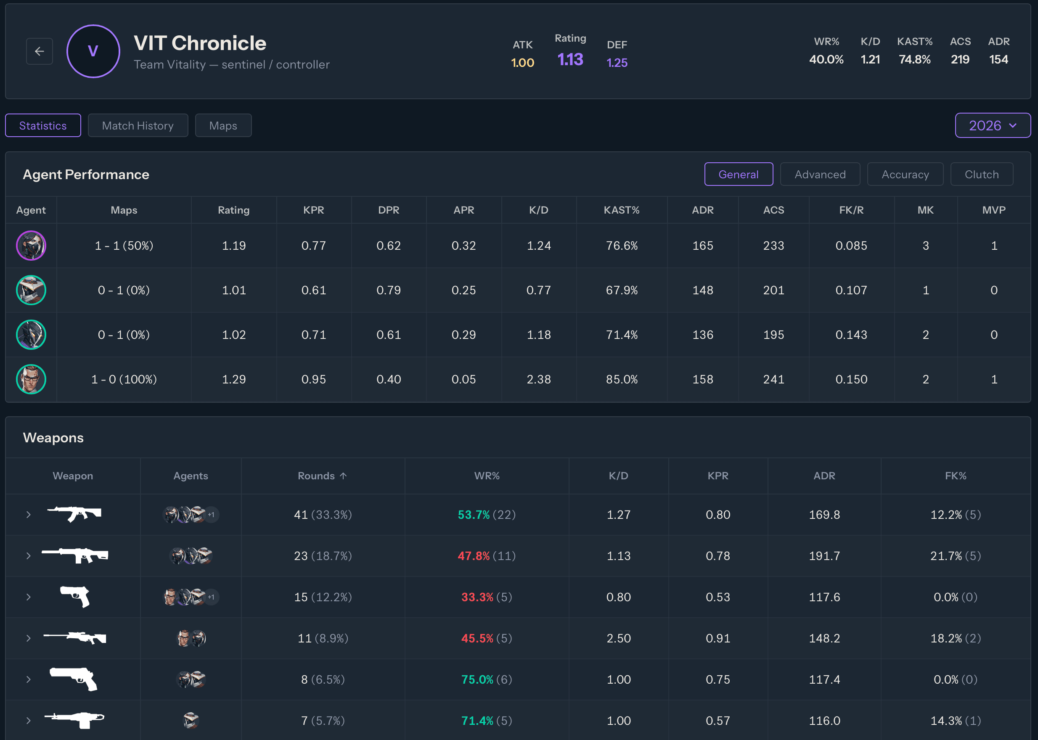Sort agent table by MVP column
The width and height of the screenshot is (1038, 740).
pos(994,210)
